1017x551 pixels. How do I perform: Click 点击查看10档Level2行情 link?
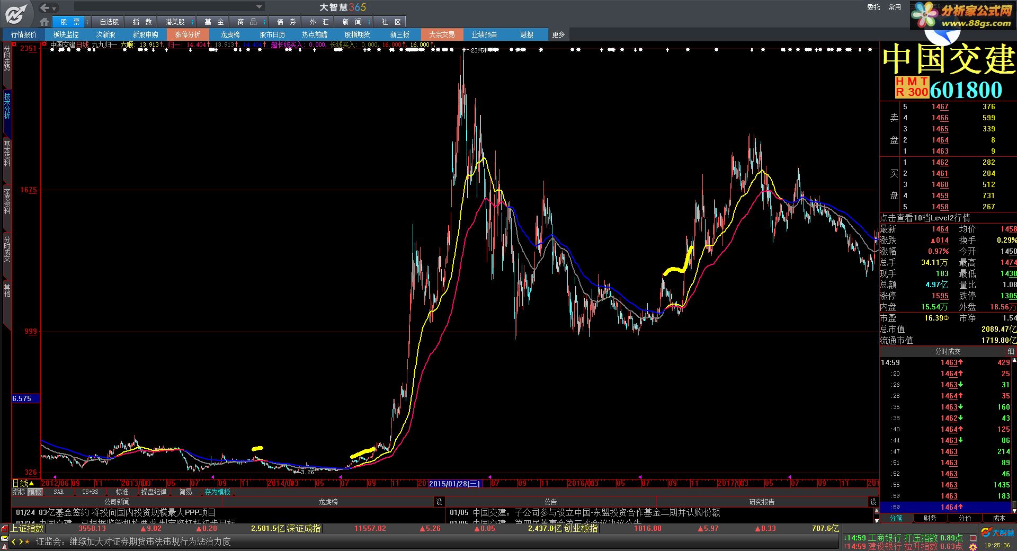[x=925, y=218]
